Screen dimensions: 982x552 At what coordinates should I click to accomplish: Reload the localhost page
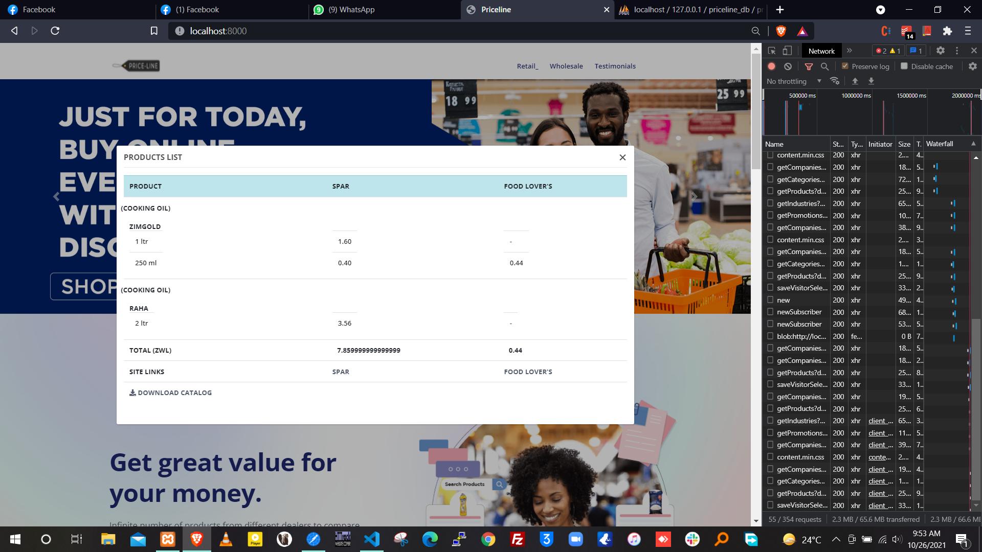click(55, 31)
